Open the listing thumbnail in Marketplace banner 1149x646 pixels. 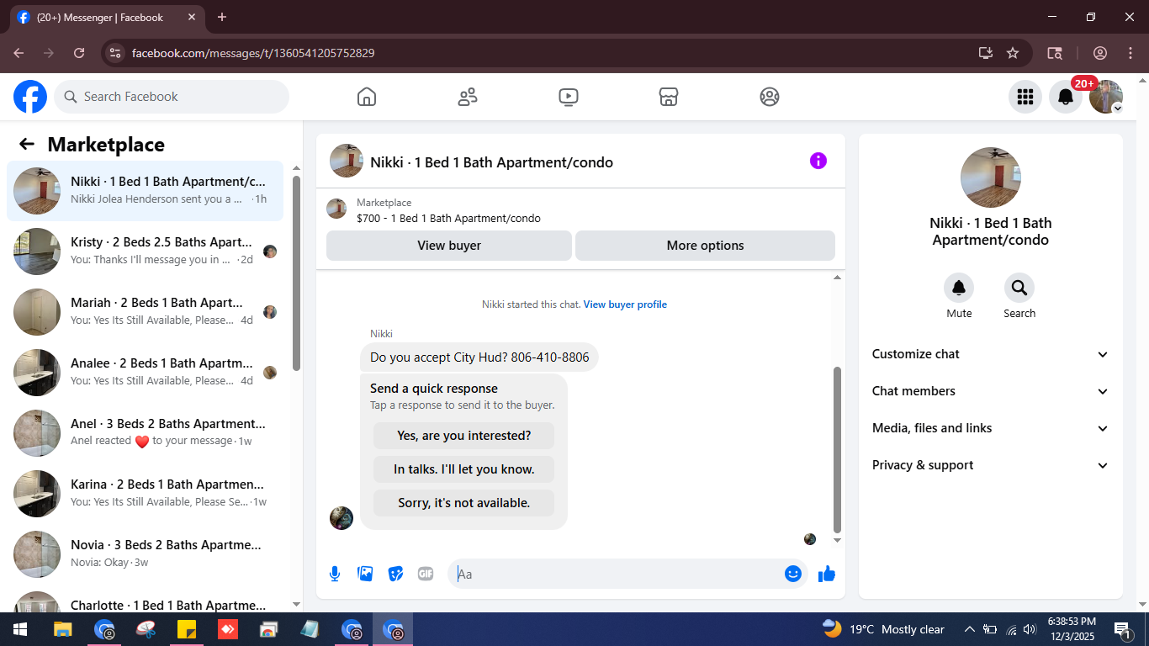pyautogui.click(x=336, y=209)
